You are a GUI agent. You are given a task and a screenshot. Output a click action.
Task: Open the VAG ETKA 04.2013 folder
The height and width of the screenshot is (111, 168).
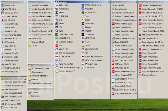tap(3, 68)
